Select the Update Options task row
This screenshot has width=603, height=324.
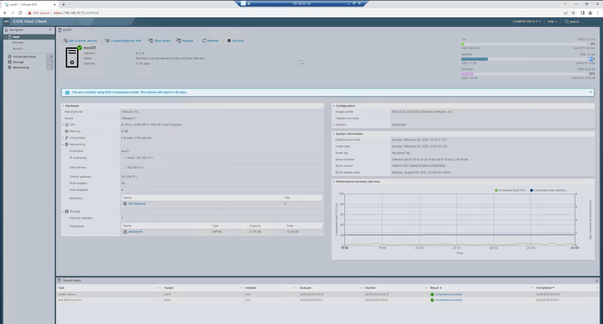pyautogui.click(x=327, y=294)
